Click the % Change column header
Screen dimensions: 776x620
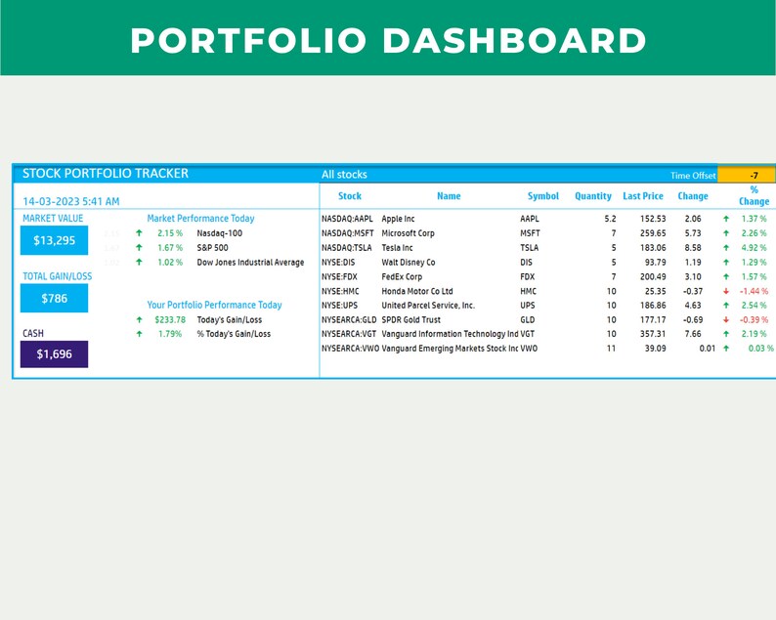[x=754, y=196]
